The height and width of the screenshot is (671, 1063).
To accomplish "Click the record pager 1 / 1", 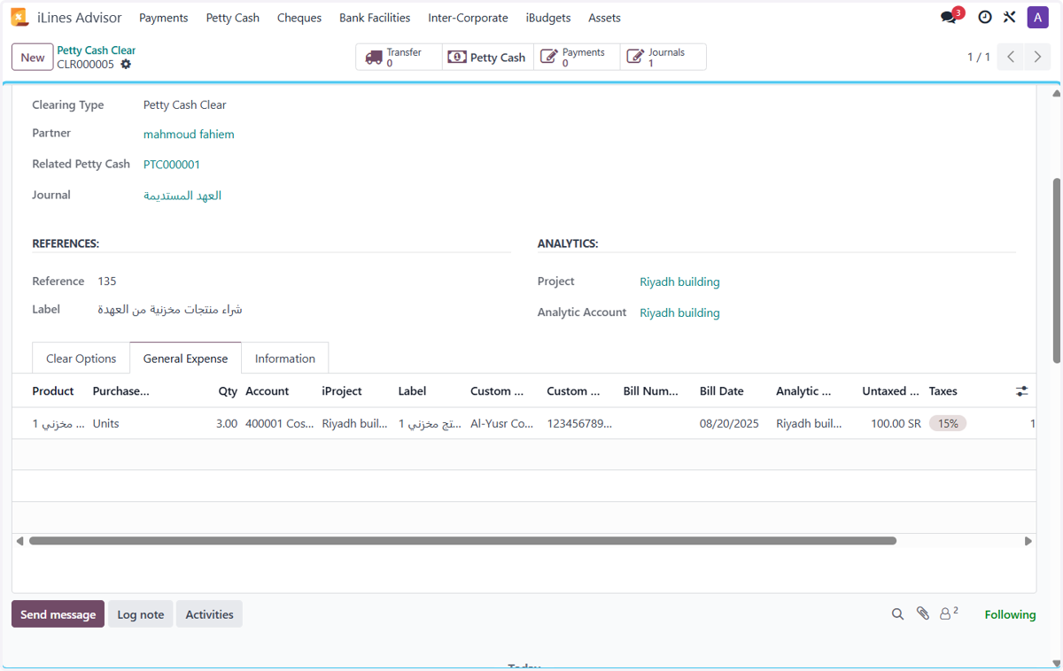I will pos(979,57).
